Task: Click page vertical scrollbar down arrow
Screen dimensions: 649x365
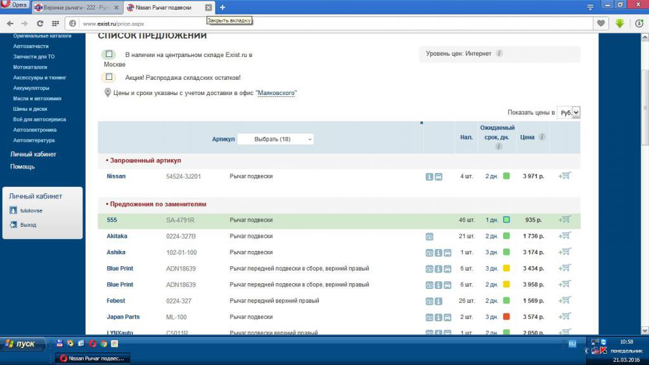Action: coord(645,330)
